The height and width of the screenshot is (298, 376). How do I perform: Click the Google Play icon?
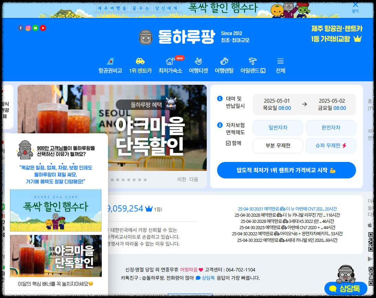pos(370,259)
